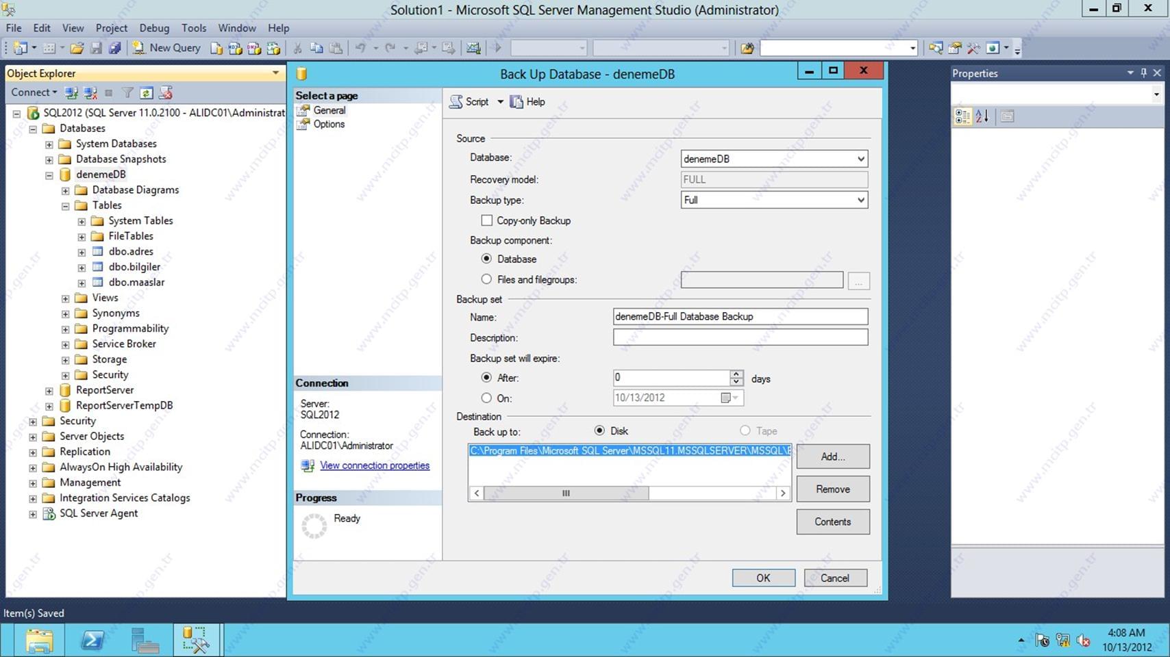Select the Database backup component radio

coord(486,259)
